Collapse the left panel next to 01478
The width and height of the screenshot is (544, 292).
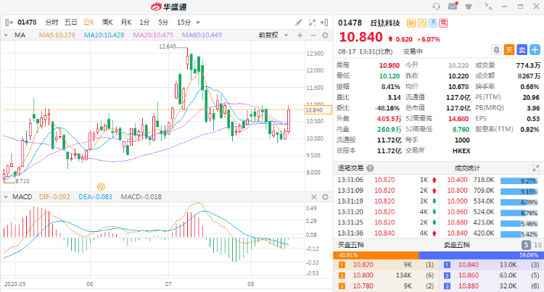[x=9, y=22]
